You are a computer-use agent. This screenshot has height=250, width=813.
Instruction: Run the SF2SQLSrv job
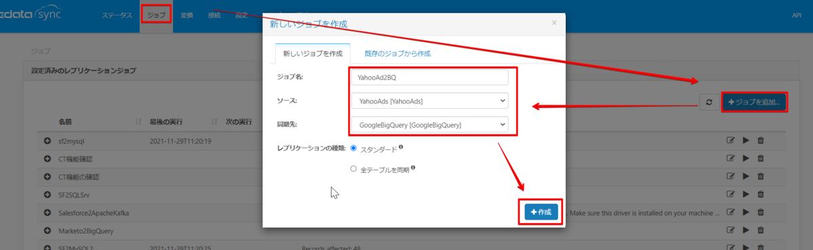click(x=746, y=195)
